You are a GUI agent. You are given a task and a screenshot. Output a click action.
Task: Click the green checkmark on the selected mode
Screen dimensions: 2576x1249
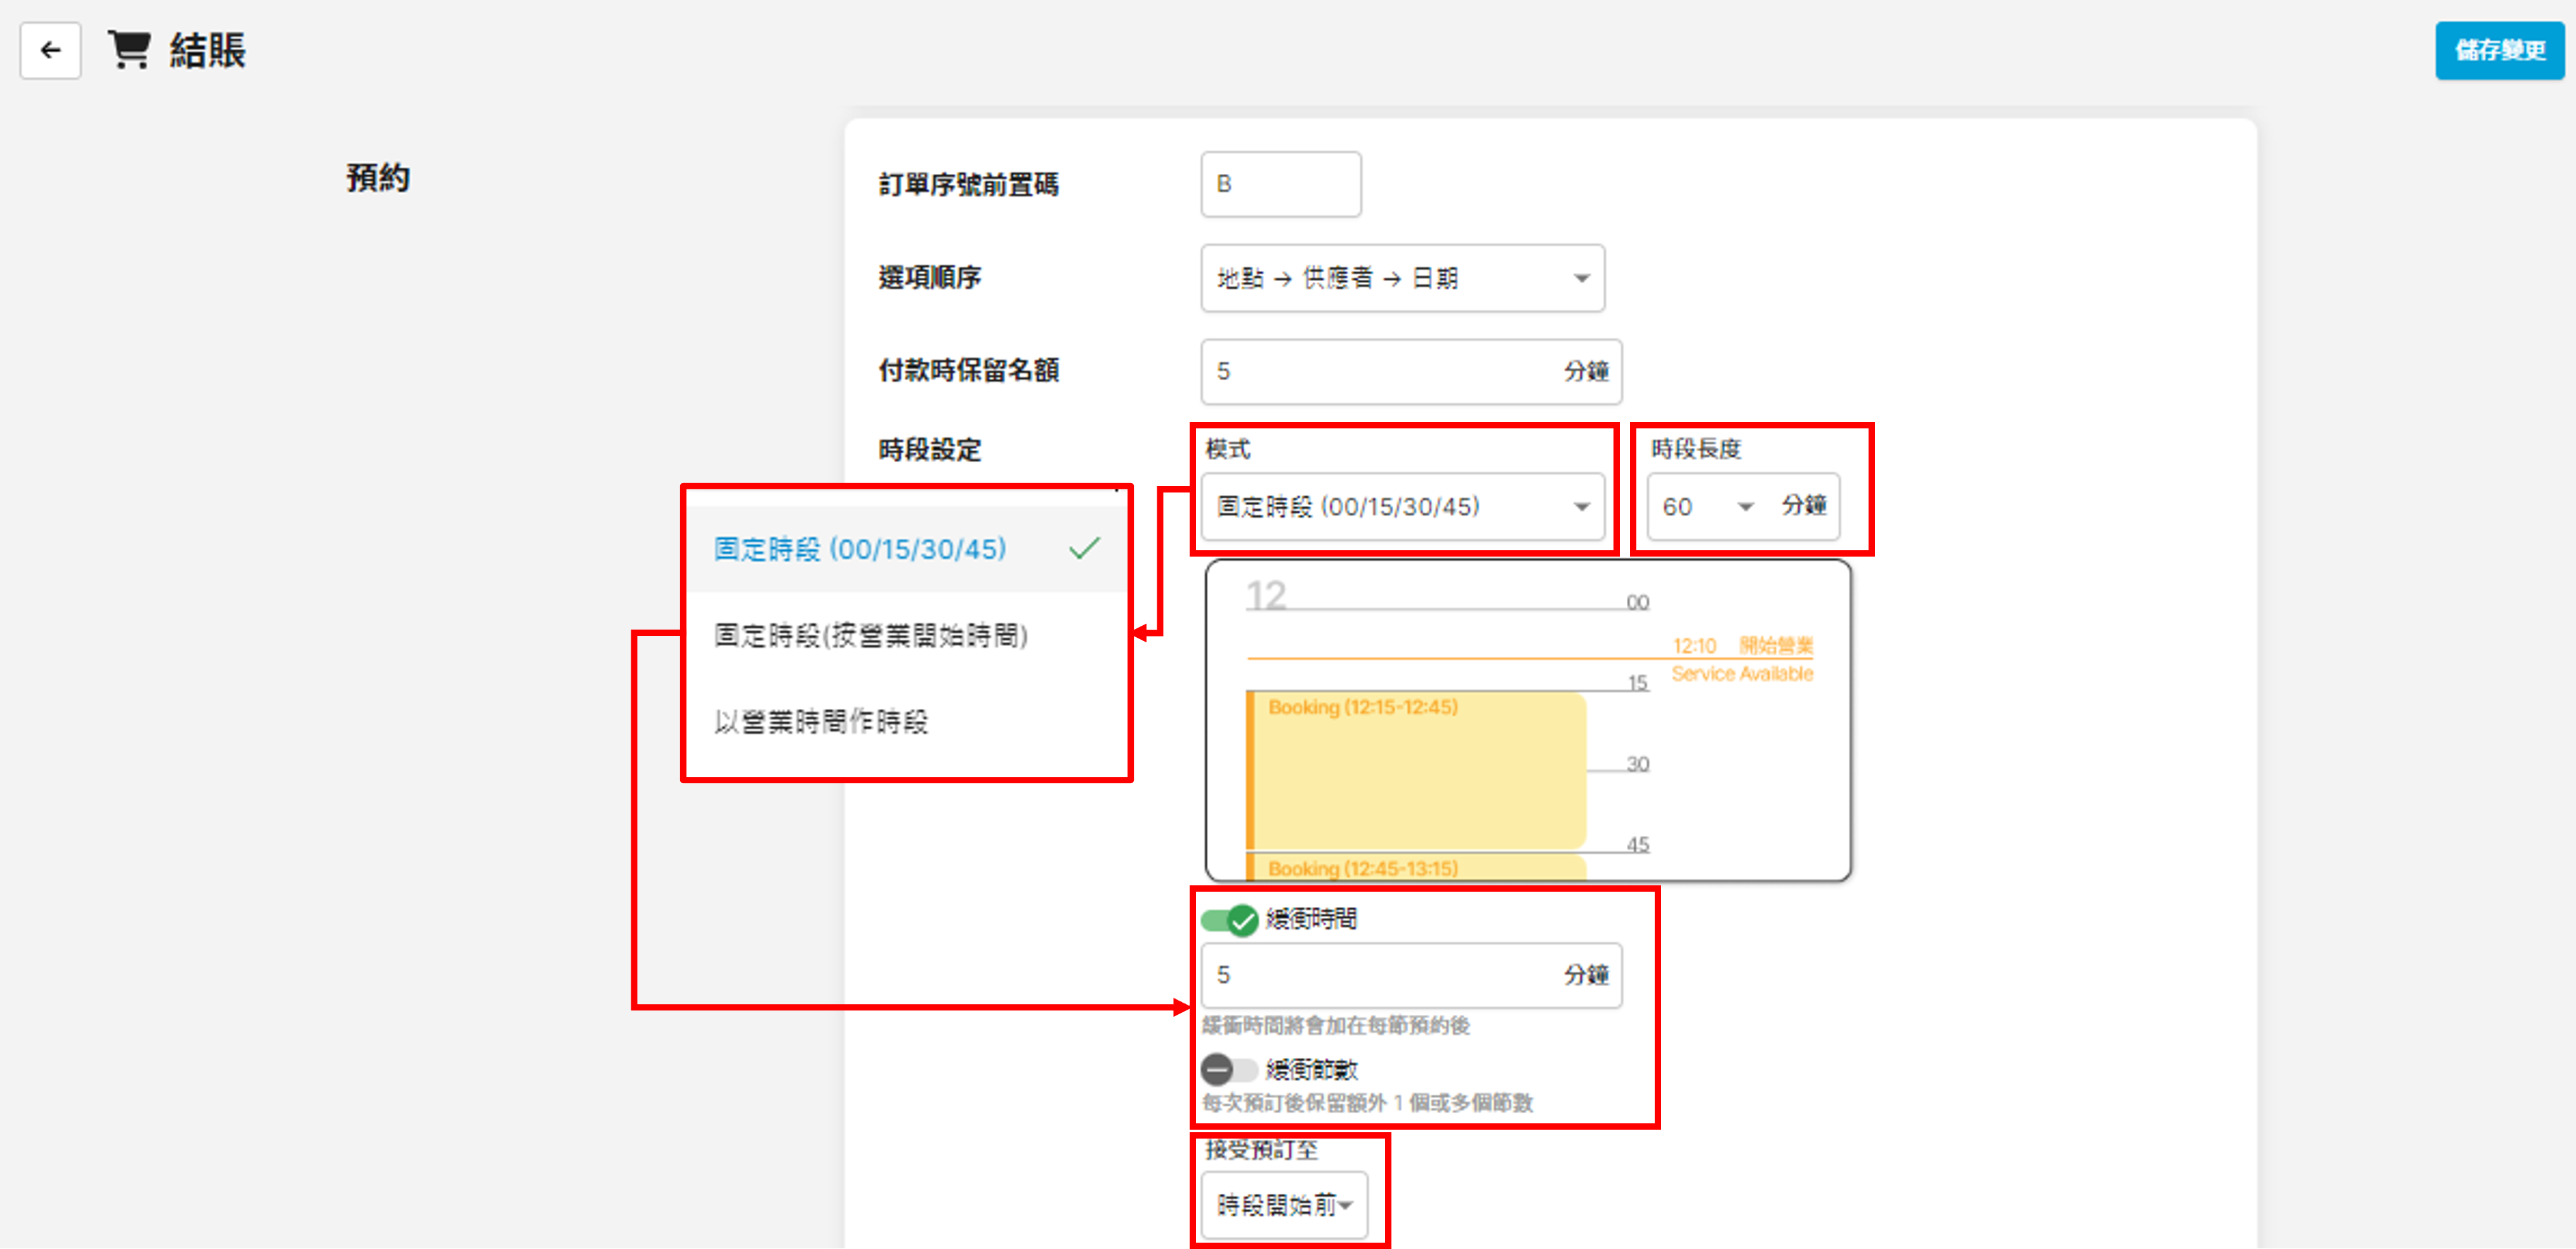pos(1084,548)
